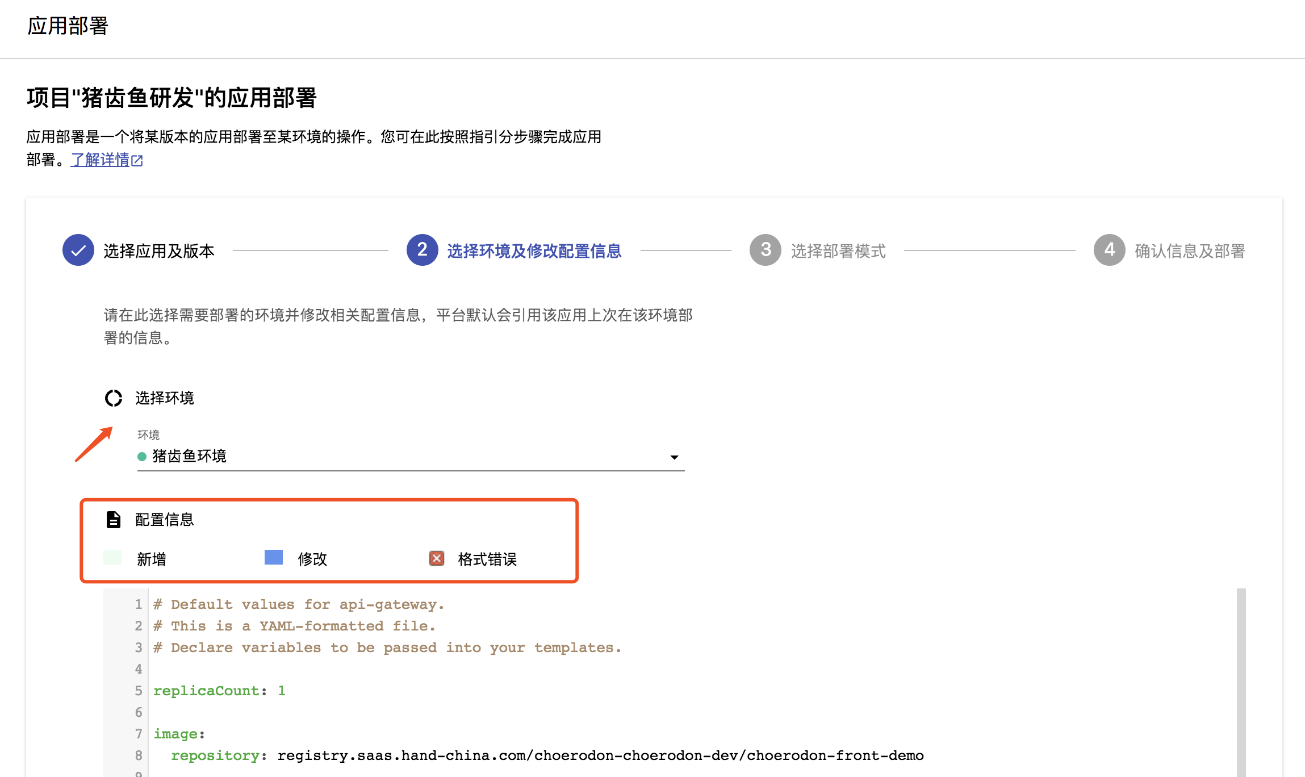Click the 选择环境 ring icon

click(x=114, y=398)
